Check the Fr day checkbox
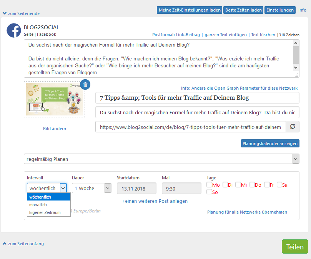311x259 pixels. [x=267, y=184]
